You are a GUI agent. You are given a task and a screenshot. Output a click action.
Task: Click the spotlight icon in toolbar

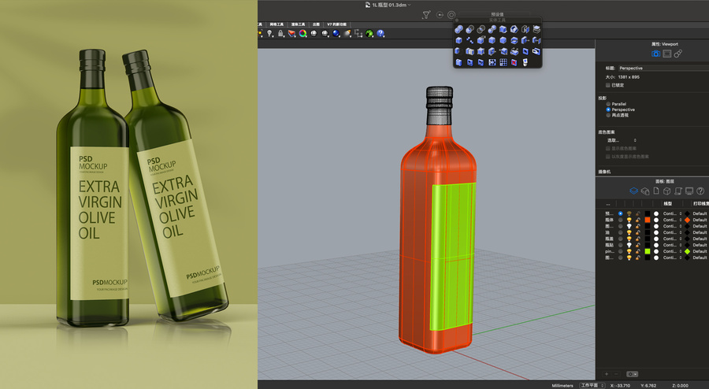tap(347, 33)
